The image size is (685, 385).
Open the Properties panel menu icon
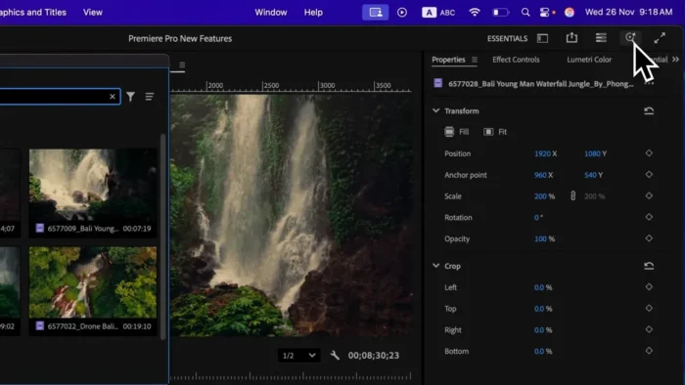coord(475,60)
